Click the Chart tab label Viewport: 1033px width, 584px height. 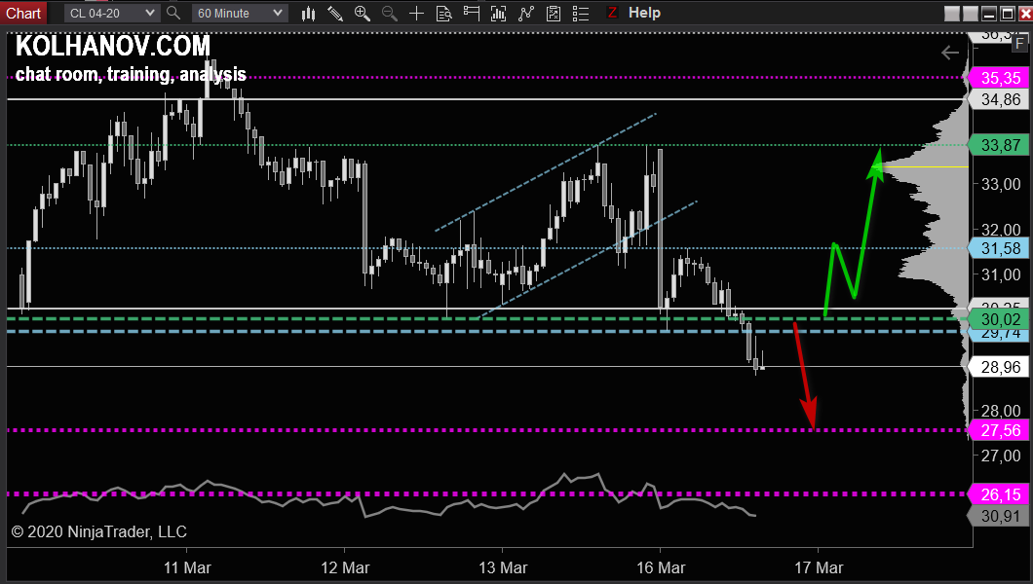[23, 13]
